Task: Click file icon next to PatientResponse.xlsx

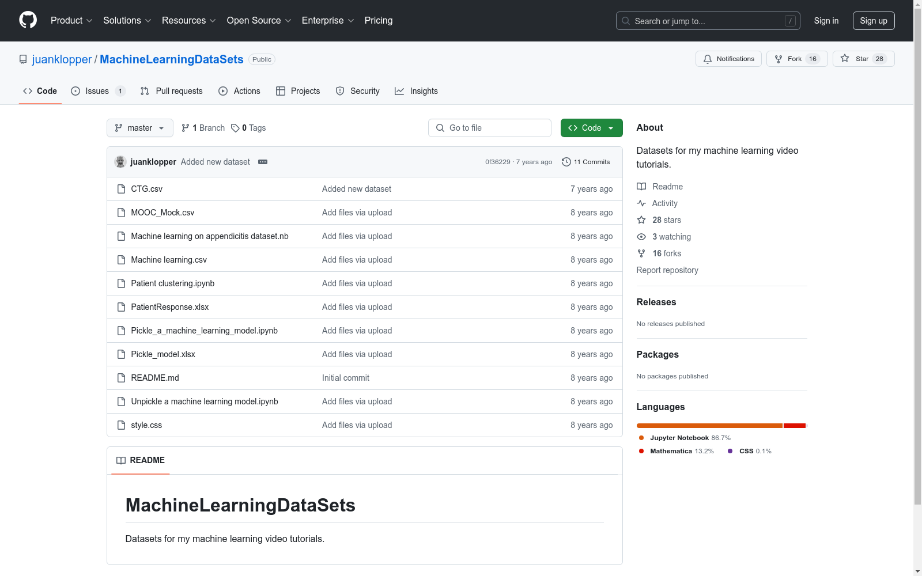Action: (121, 307)
